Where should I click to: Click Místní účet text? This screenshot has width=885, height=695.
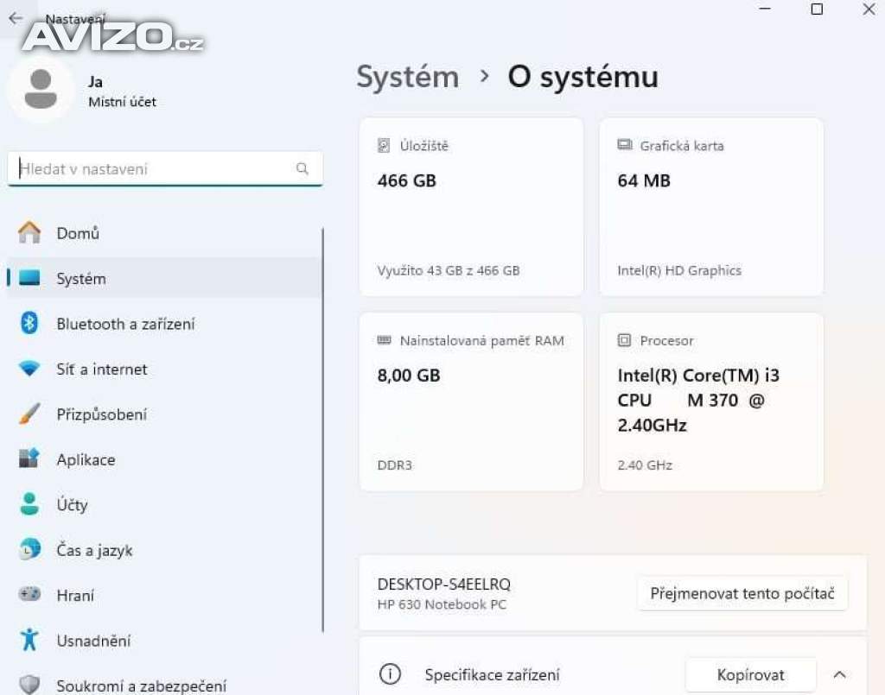[x=122, y=102]
